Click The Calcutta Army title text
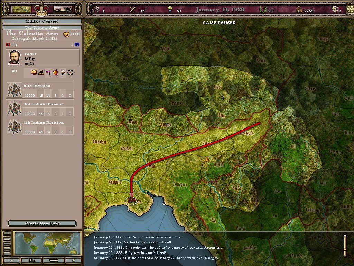This screenshot has height=266, width=354. (32, 33)
